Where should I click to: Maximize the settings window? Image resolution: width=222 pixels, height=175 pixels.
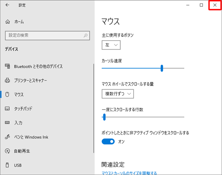(x=201, y=5)
